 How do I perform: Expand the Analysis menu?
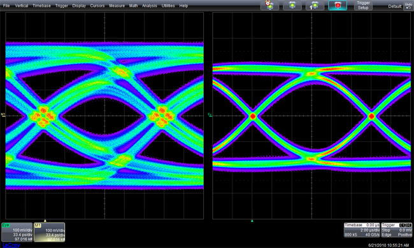[x=150, y=6]
